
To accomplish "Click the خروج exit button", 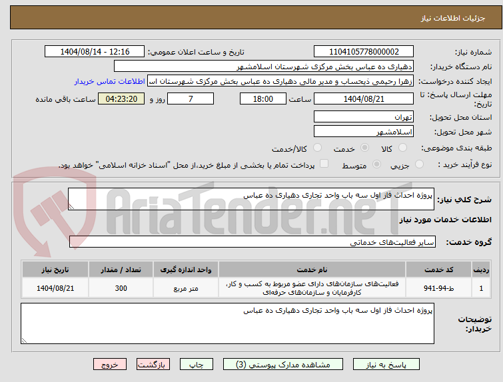I will coord(110,365).
